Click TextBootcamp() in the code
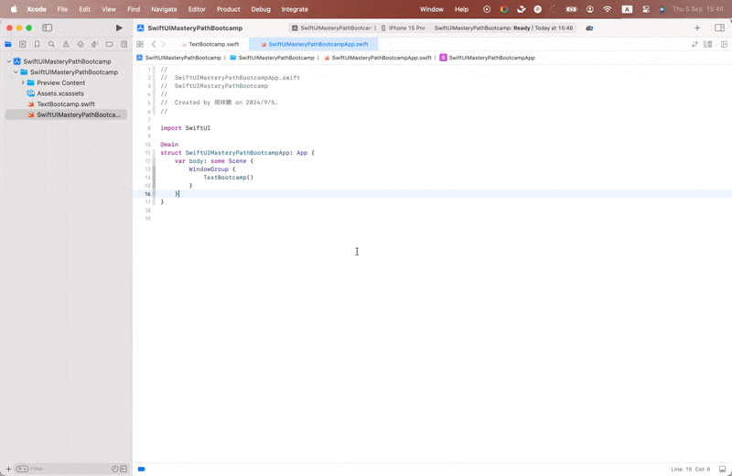This screenshot has width=732, height=476. pos(228,178)
